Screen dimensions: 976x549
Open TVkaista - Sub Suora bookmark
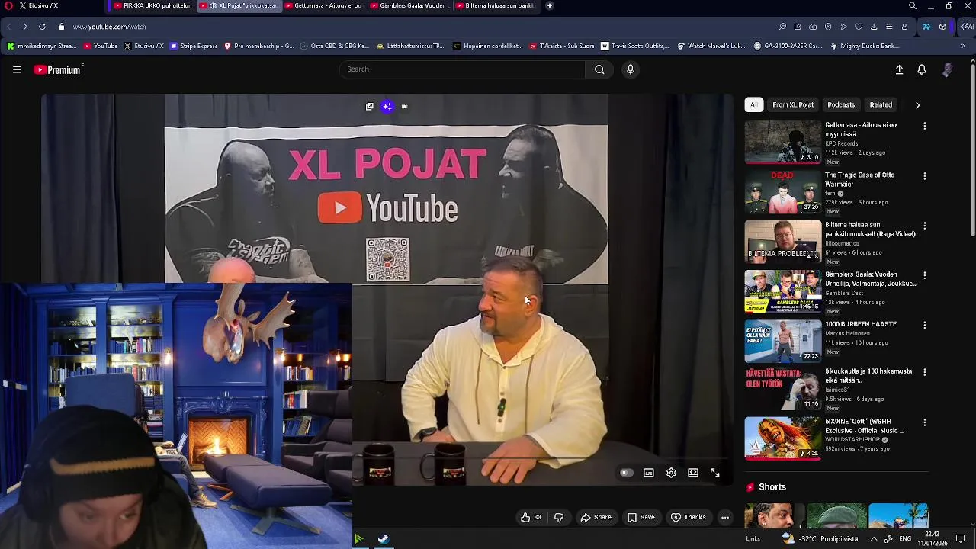click(562, 46)
